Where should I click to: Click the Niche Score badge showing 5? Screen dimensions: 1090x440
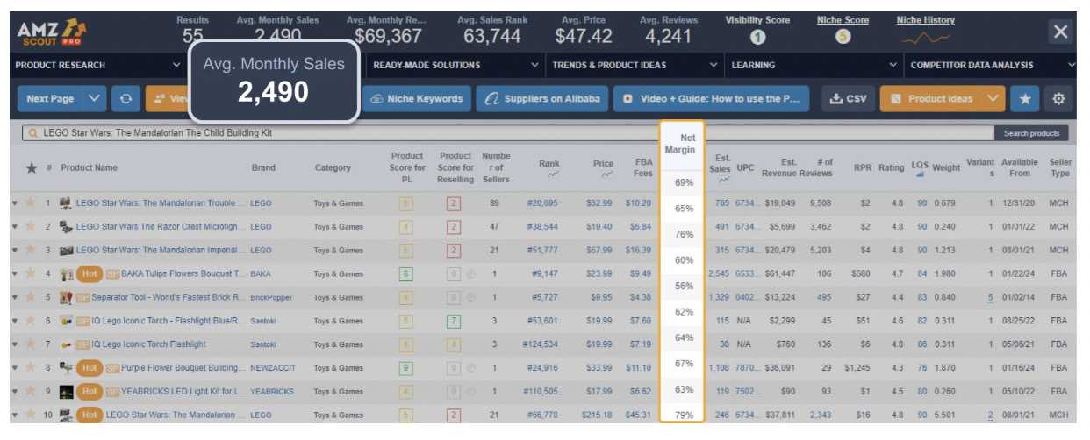(x=843, y=38)
